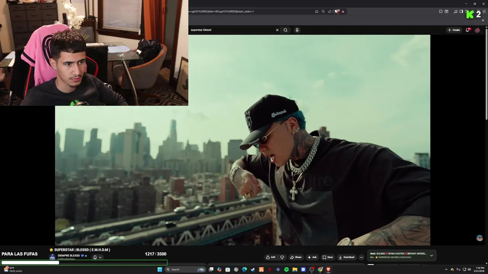Click the floating avatar icon beside video
488x274 pixels.
[480, 238]
